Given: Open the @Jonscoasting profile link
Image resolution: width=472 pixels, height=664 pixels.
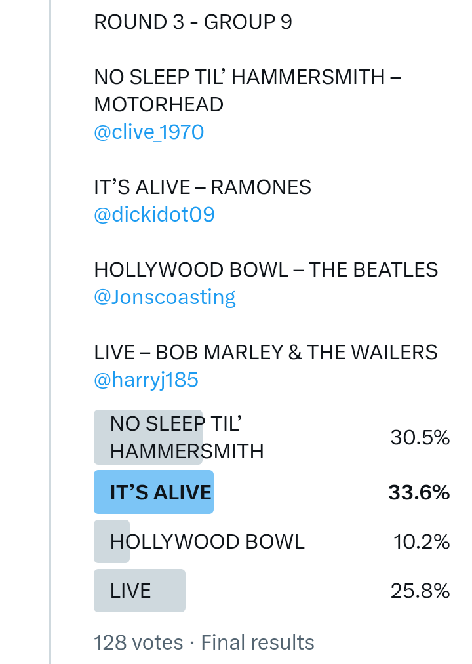Looking at the screenshot, I should click(165, 297).
